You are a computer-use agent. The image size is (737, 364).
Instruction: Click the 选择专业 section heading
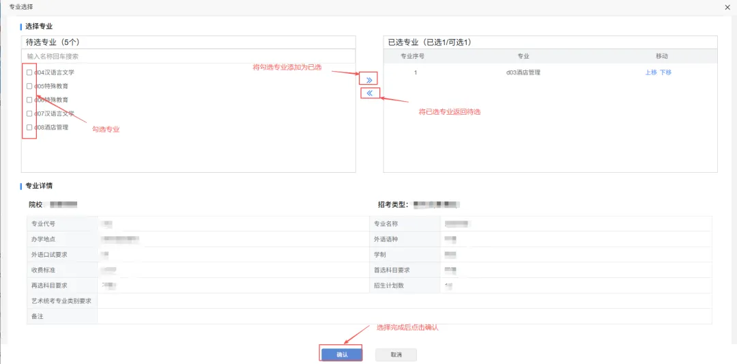[39, 27]
